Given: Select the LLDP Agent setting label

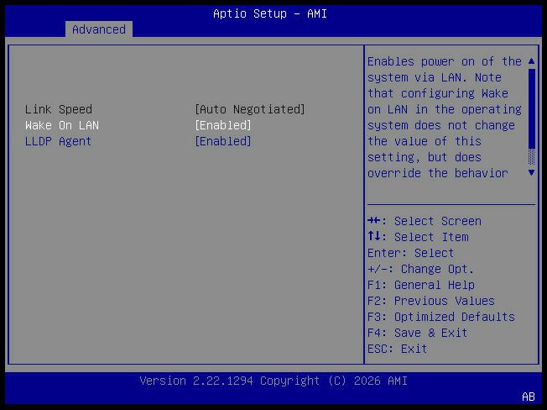Looking at the screenshot, I should point(58,141).
